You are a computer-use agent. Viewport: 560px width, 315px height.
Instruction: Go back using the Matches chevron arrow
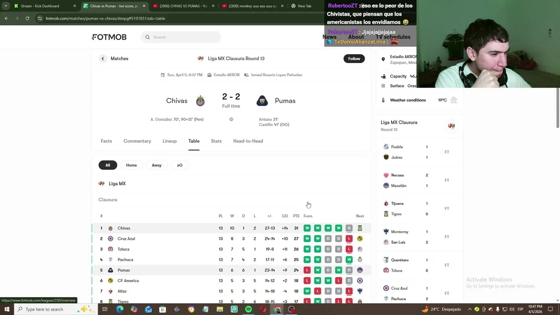(x=103, y=59)
